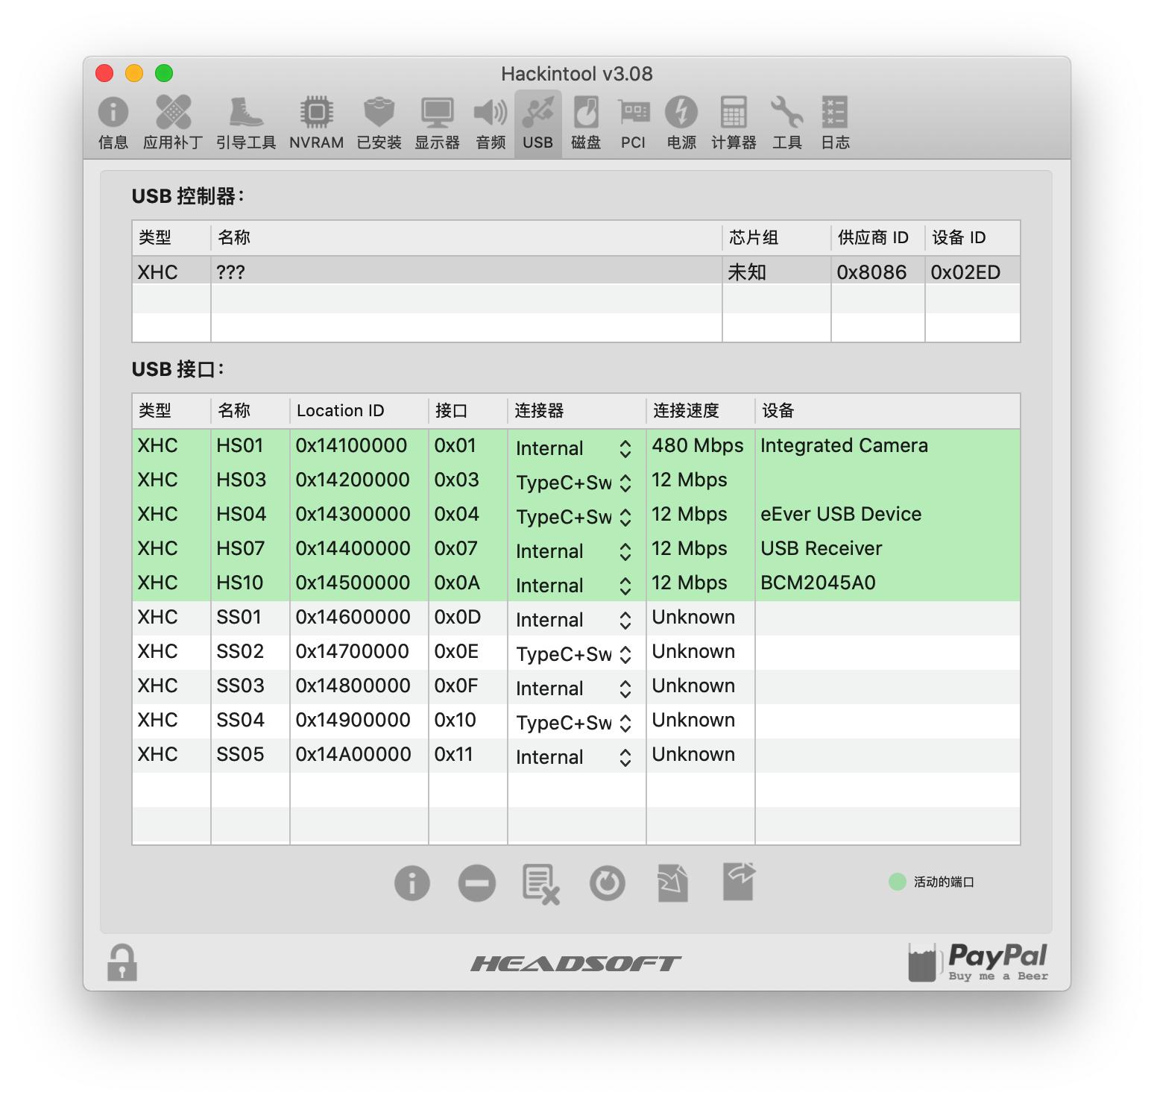Open the 音频 audio section

(x=491, y=123)
